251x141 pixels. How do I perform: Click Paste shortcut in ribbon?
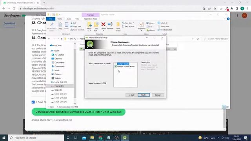[77, 30]
